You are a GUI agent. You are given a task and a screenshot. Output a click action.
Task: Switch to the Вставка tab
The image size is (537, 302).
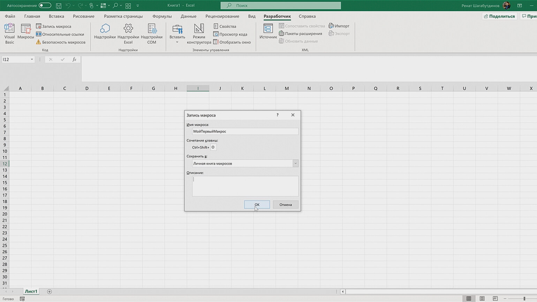pos(56,16)
